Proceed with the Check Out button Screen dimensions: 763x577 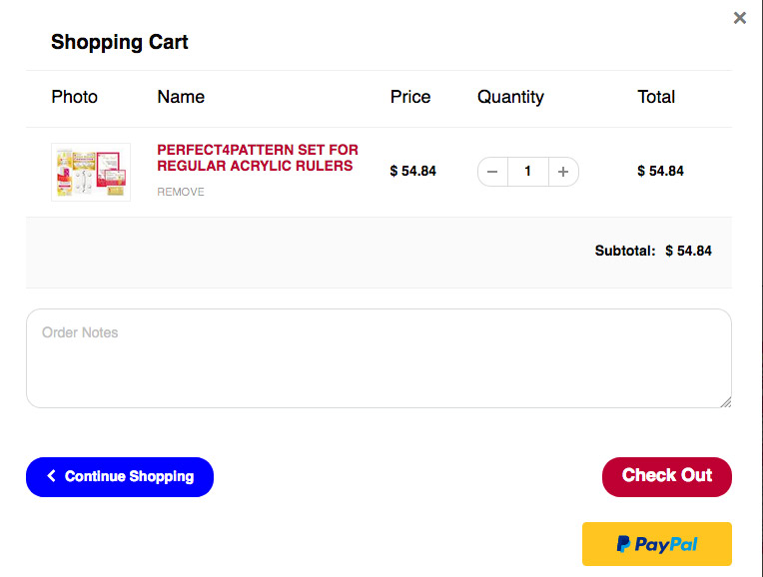click(667, 477)
